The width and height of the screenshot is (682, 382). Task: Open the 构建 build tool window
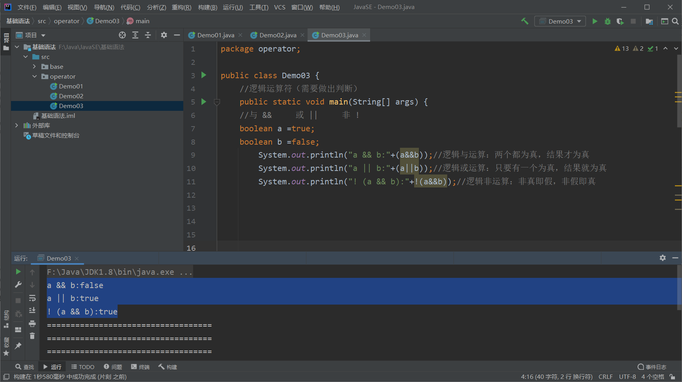(168, 367)
